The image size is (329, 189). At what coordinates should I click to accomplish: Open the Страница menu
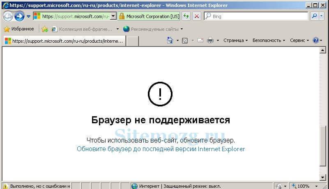click(235, 40)
